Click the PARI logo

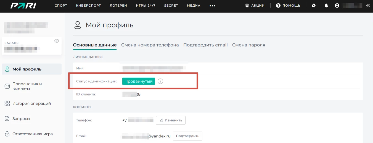(x=23, y=6)
